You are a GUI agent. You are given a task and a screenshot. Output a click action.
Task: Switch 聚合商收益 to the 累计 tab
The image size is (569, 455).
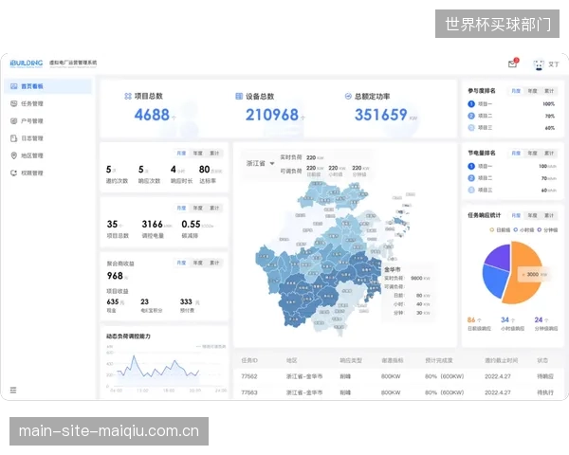(x=214, y=263)
